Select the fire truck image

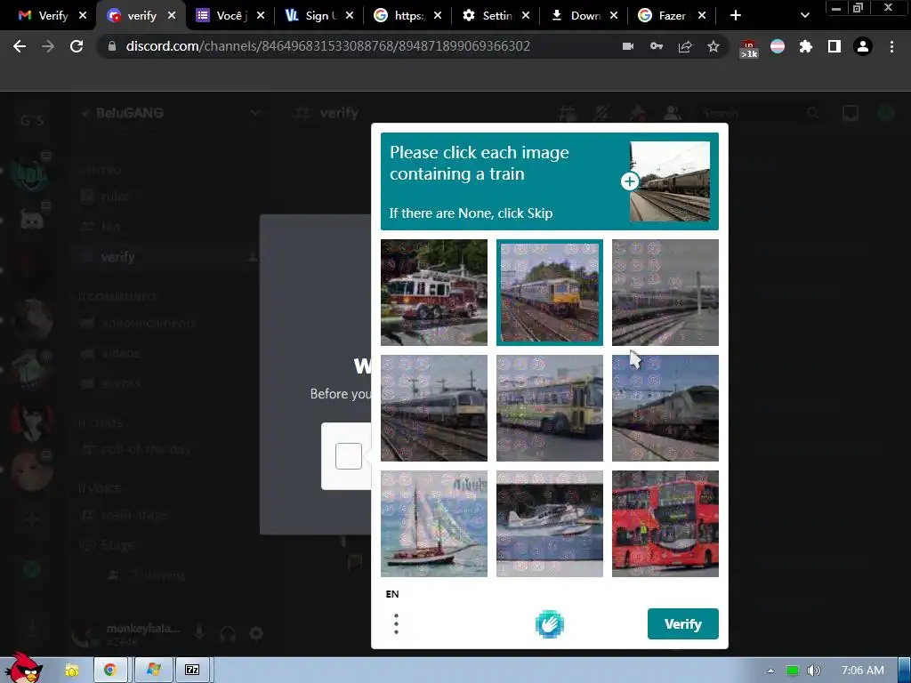(434, 292)
